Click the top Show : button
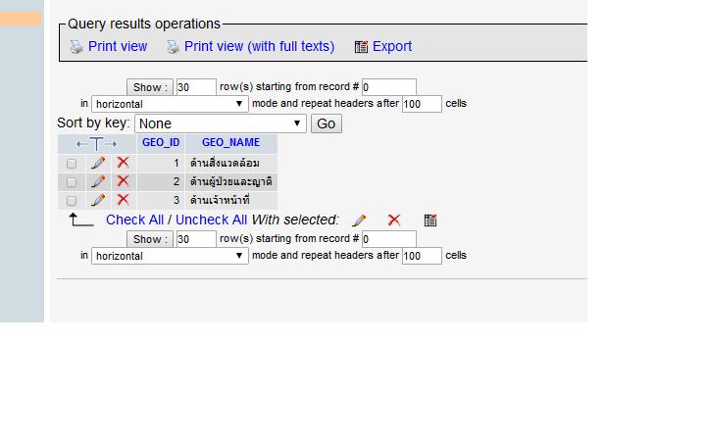This screenshot has height=441, width=706. (x=150, y=87)
